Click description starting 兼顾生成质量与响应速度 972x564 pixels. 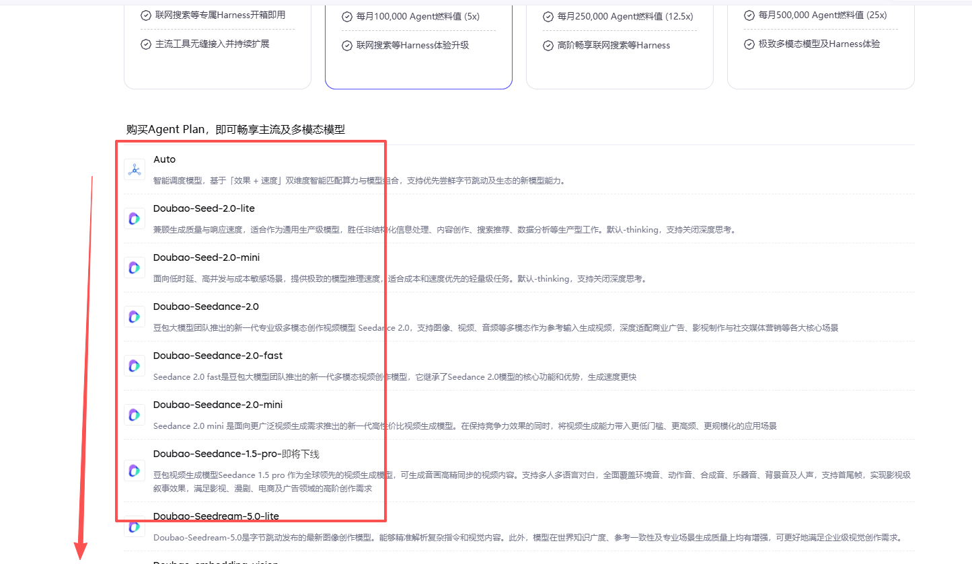point(445,230)
